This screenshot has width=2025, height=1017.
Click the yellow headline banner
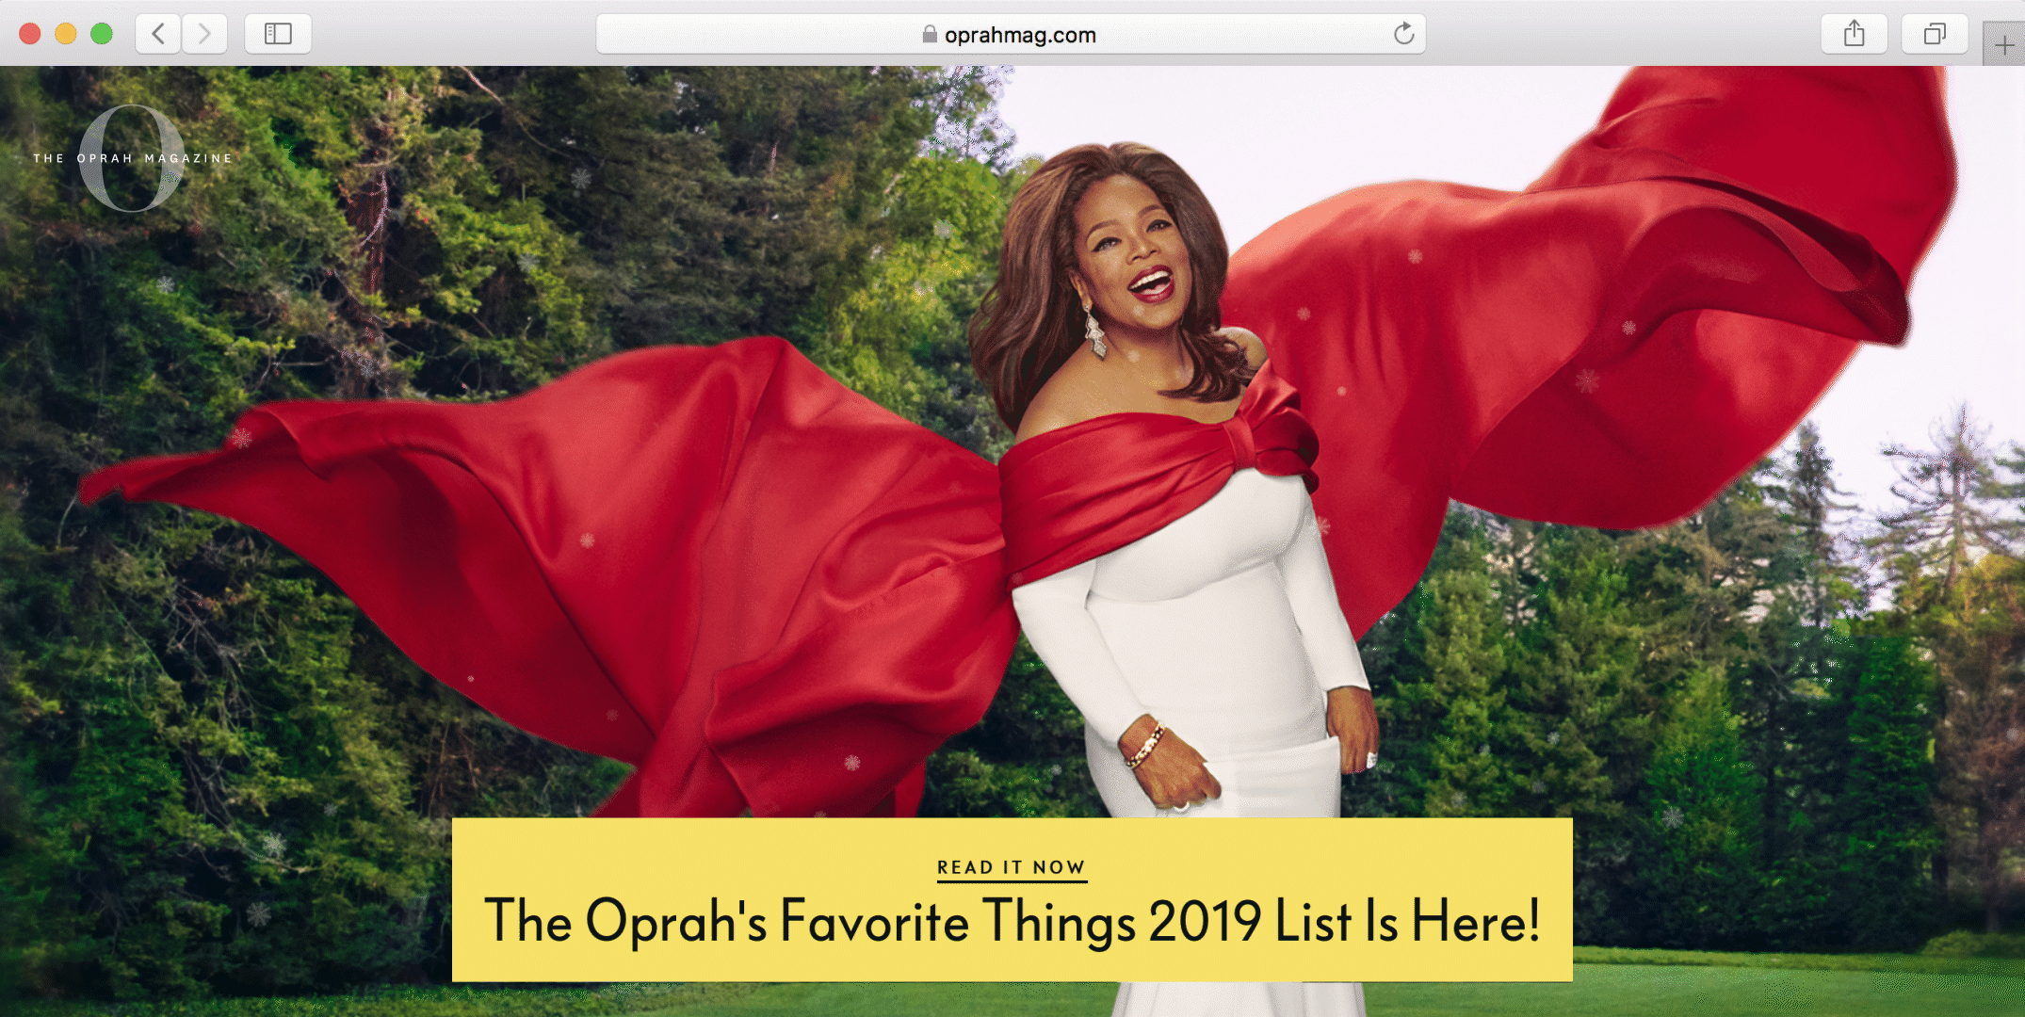pyautogui.click(x=1012, y=899)
